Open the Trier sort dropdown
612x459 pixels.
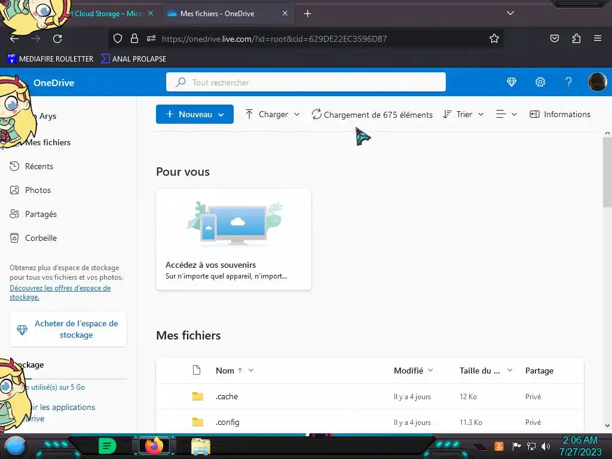coord(463,114)
